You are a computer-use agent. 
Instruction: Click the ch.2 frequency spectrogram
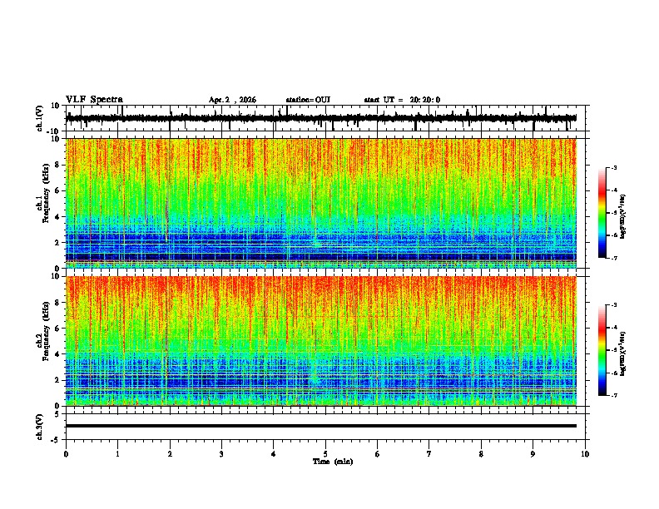pyautogui.click(x=320, y=341)
